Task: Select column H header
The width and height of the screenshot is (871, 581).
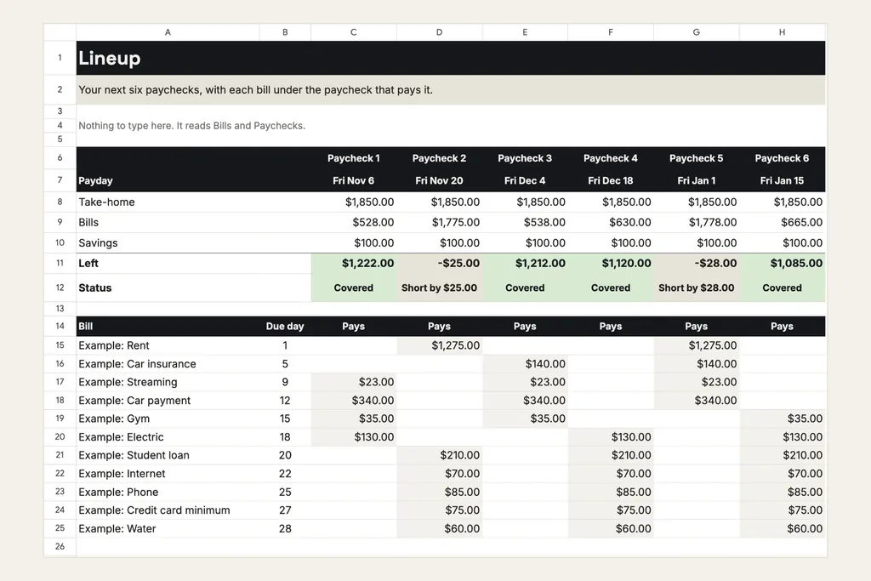Action: point(783,32)
